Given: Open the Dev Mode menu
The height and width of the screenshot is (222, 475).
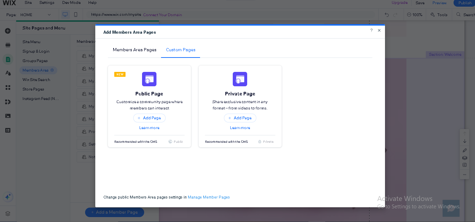Looking at the screenshot, I should [71, 3].
